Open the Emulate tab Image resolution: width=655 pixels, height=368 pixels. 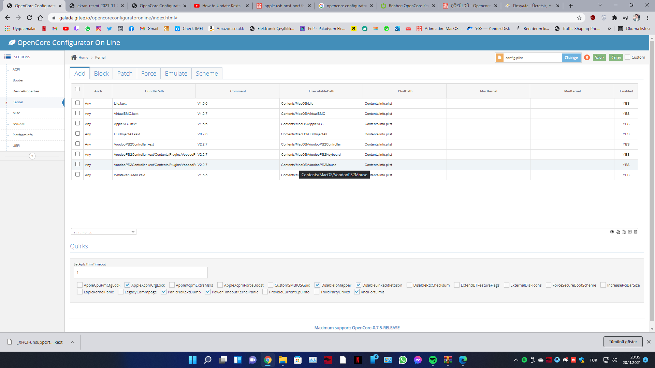click(176, 73)
